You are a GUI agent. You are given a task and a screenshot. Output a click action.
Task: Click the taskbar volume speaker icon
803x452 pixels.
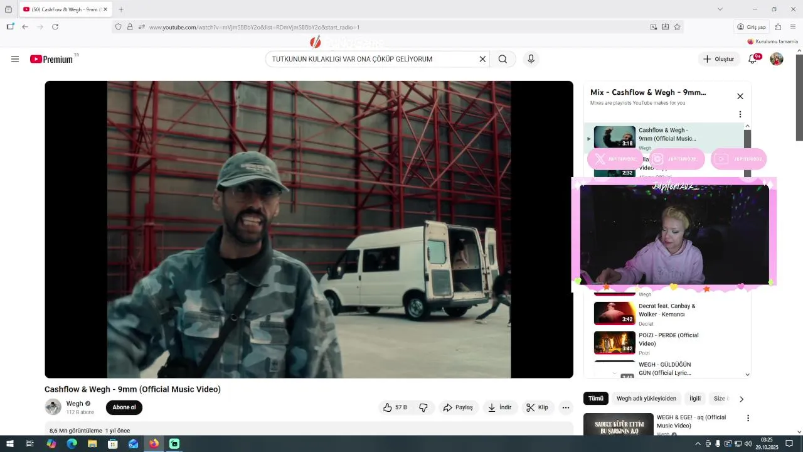pyautogui.click(x=748, y=444)
